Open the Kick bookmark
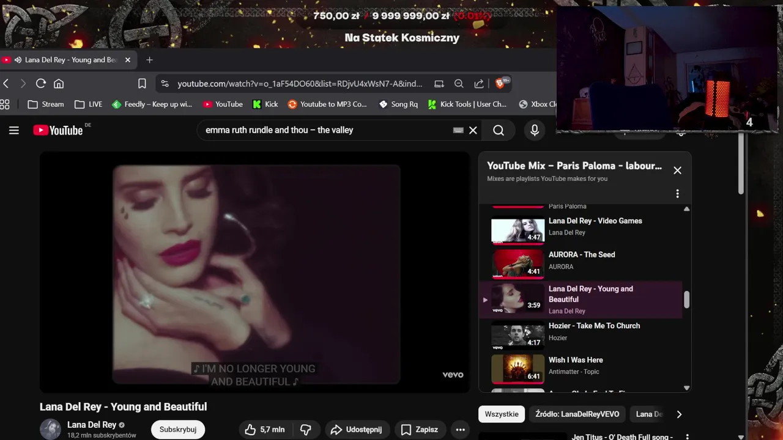 (x=265, y=105)
